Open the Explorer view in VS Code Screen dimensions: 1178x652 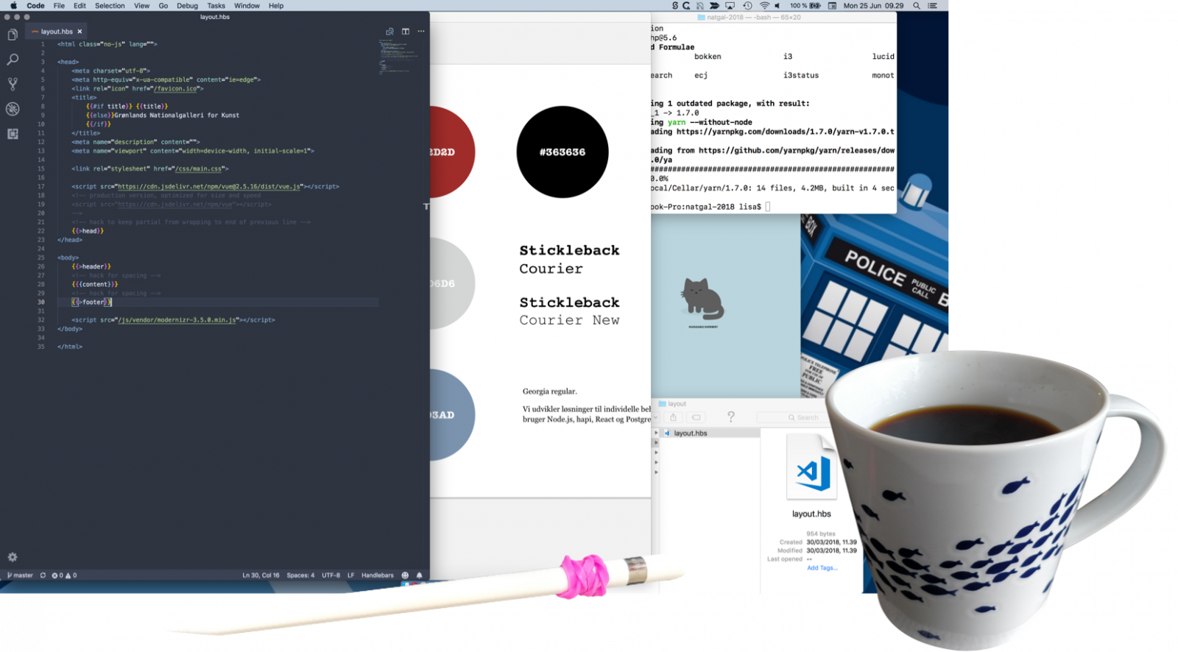(13, 35)
